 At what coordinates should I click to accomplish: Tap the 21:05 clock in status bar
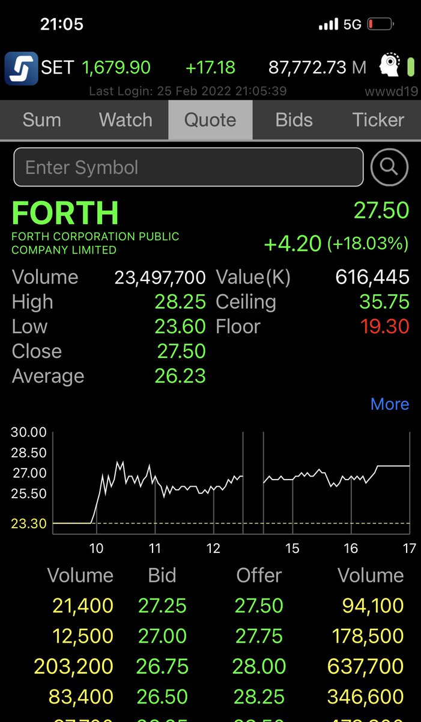(62, 24)
